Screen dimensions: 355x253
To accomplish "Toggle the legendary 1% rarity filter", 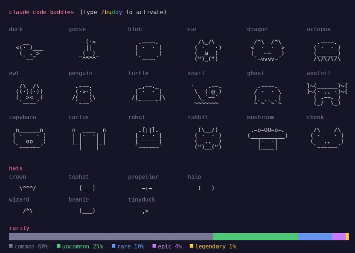I will coord(213,246).
